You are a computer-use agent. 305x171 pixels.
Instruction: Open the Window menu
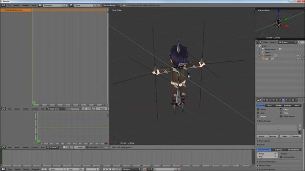[x=25, y=5]
